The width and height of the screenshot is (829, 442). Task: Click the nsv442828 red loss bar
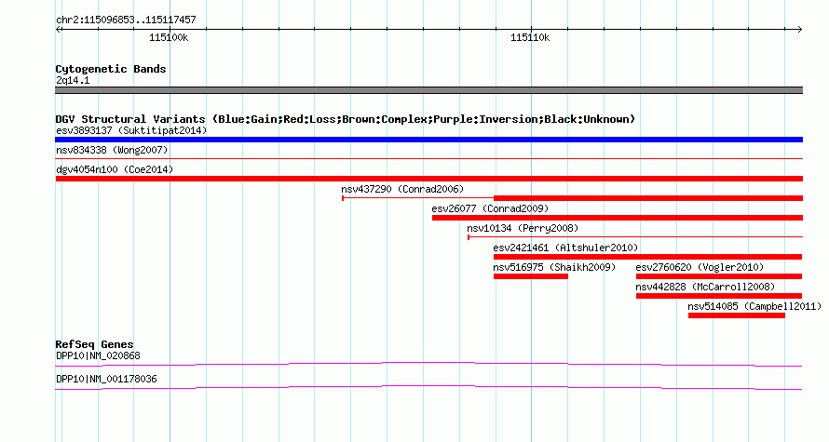click(719, 296)
